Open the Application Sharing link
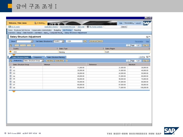This screenshot has width=183, height=137. click(x=51, y=27)
